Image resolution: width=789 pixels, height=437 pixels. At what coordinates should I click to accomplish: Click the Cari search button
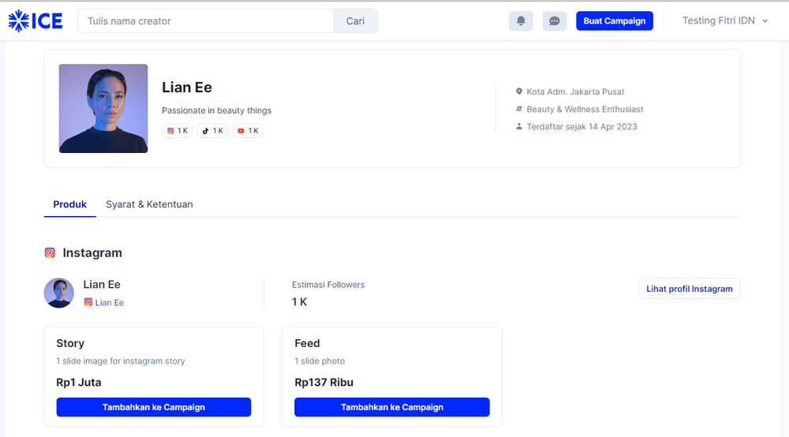(x=355, y=21)
